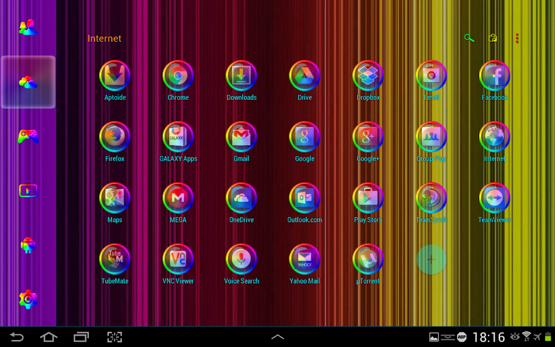Launch Facebook
This screenshot has height=347, width=555.
pos(495,76)
